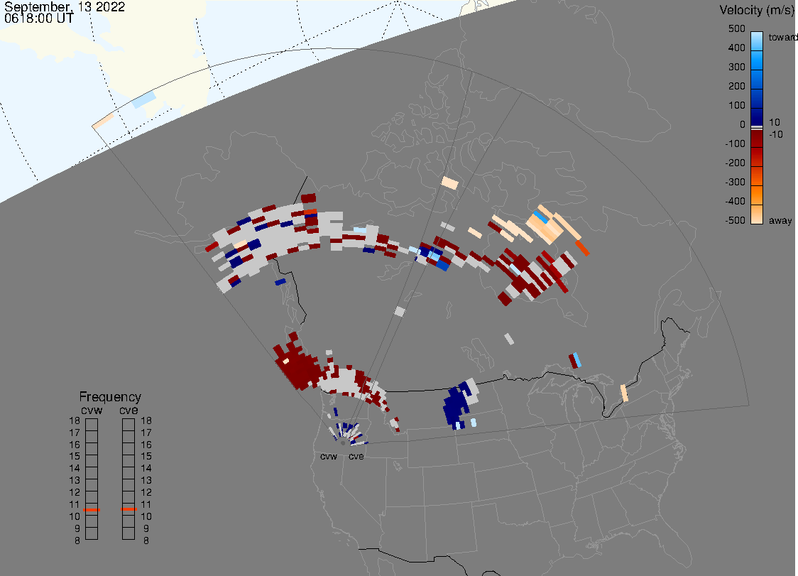The height and width of the screenshot is (576, 798).
Task: Select the '-400' velocity scale label
Action: coord(735,201)
